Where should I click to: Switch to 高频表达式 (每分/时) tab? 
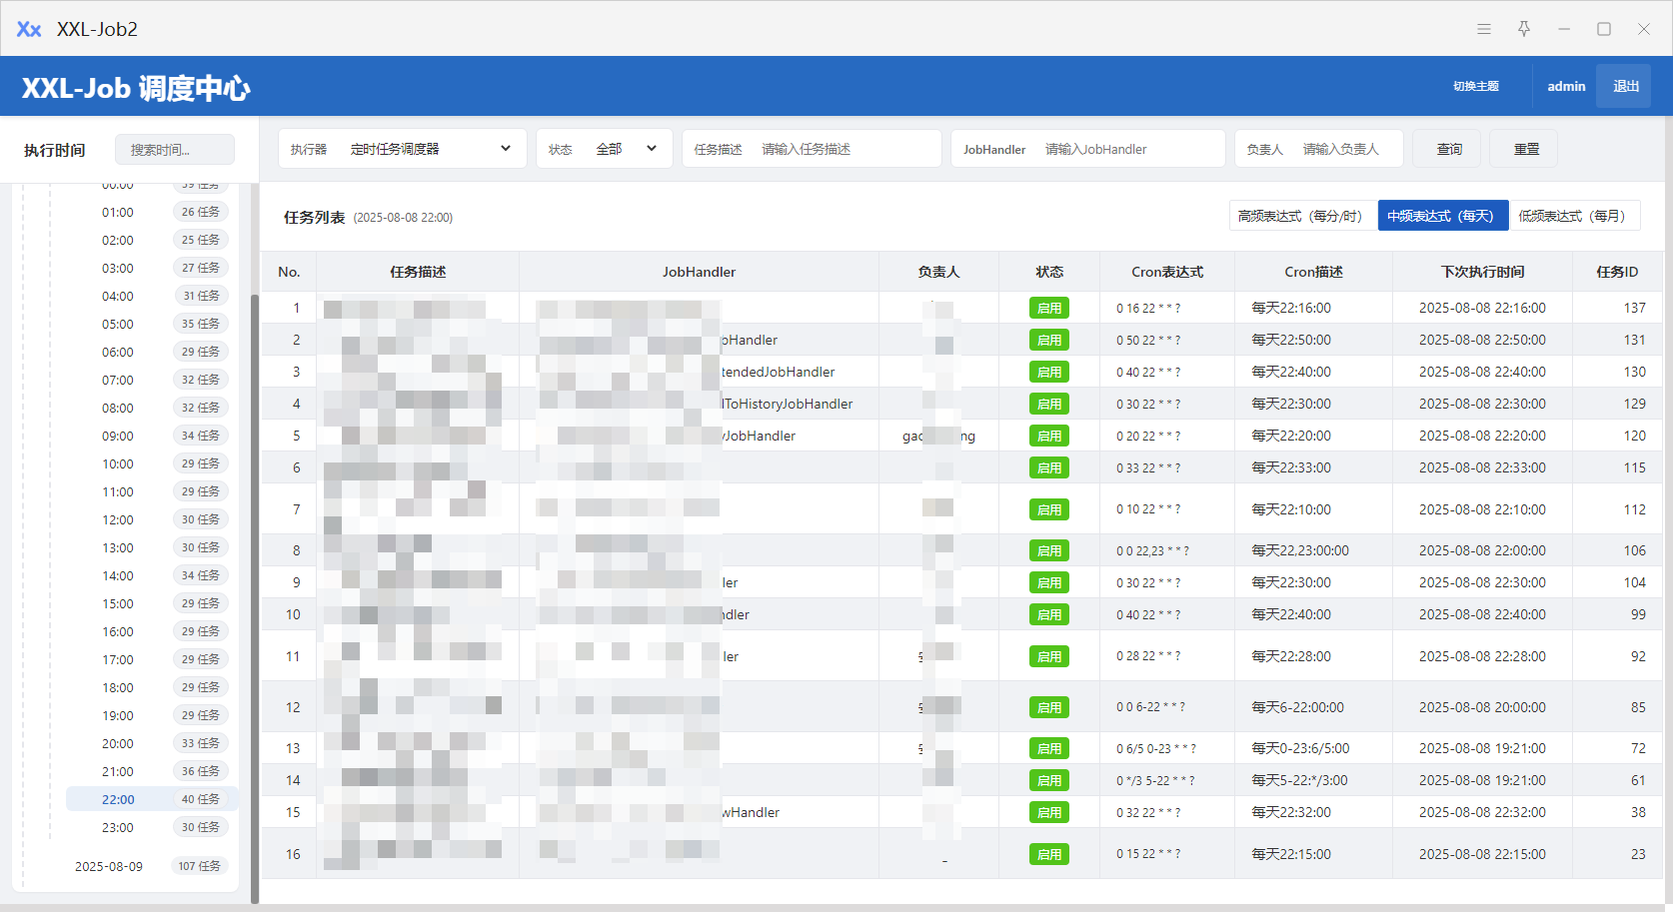point(1303,216)
